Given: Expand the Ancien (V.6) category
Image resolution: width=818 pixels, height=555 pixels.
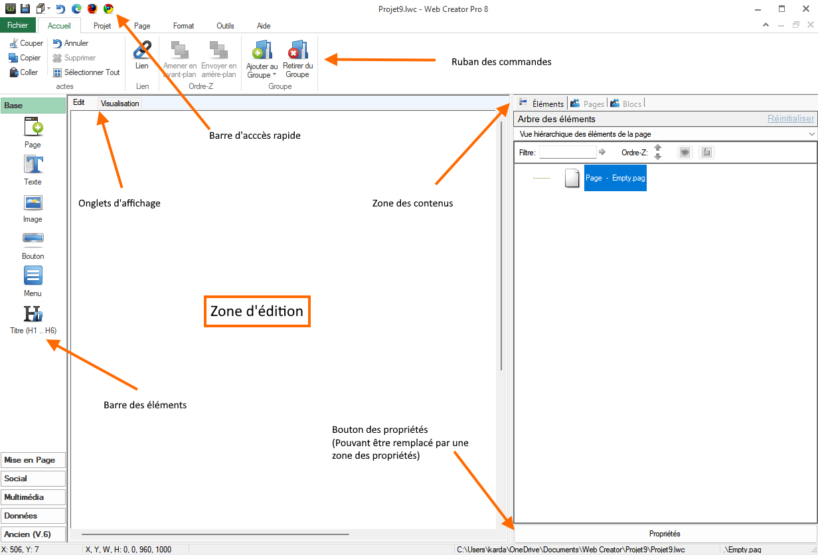Looking at the screenshot, I should (34, 534).
